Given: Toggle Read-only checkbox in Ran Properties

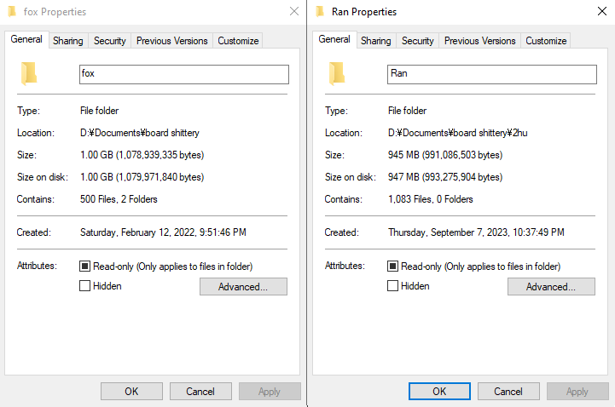Looking at the screenshot, I should click(x=392, y=267).
